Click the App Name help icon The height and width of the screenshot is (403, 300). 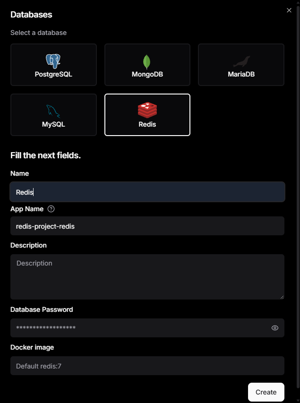(51, 209)
